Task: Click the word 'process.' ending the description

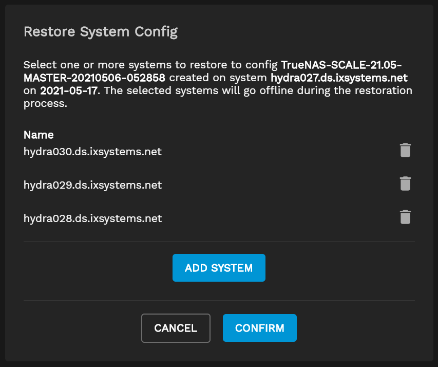Action: coord(45,103)
